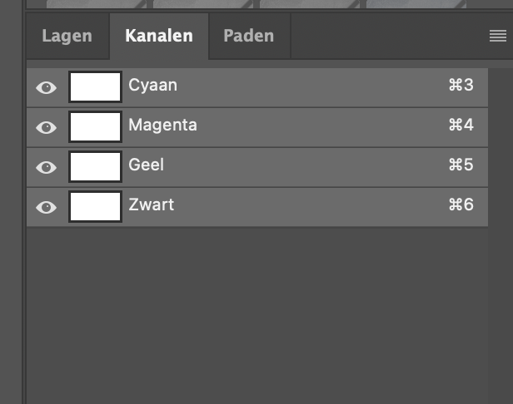Toggle the Zwart channel eye icon
Image resolution: width=513 pixels, height=404 pixels.
pos(47,207)
